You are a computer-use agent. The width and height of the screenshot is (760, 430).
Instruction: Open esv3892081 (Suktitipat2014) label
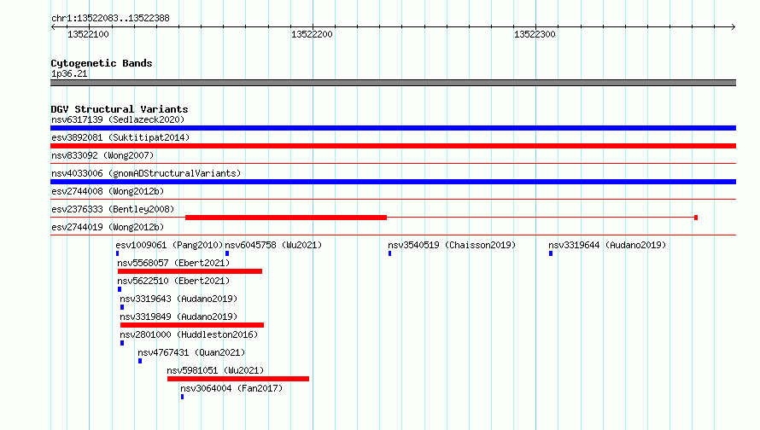[x=120, y=137]
